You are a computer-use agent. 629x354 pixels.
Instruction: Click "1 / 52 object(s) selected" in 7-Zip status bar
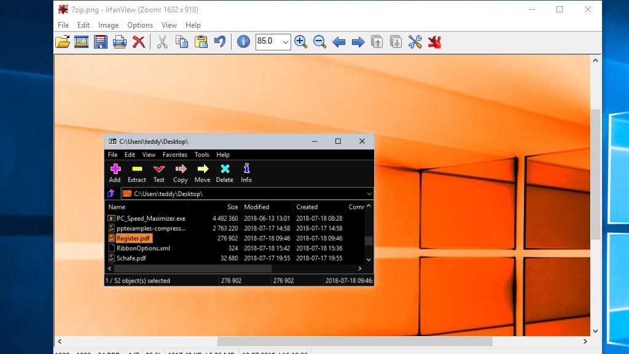[x=138, y=280]
